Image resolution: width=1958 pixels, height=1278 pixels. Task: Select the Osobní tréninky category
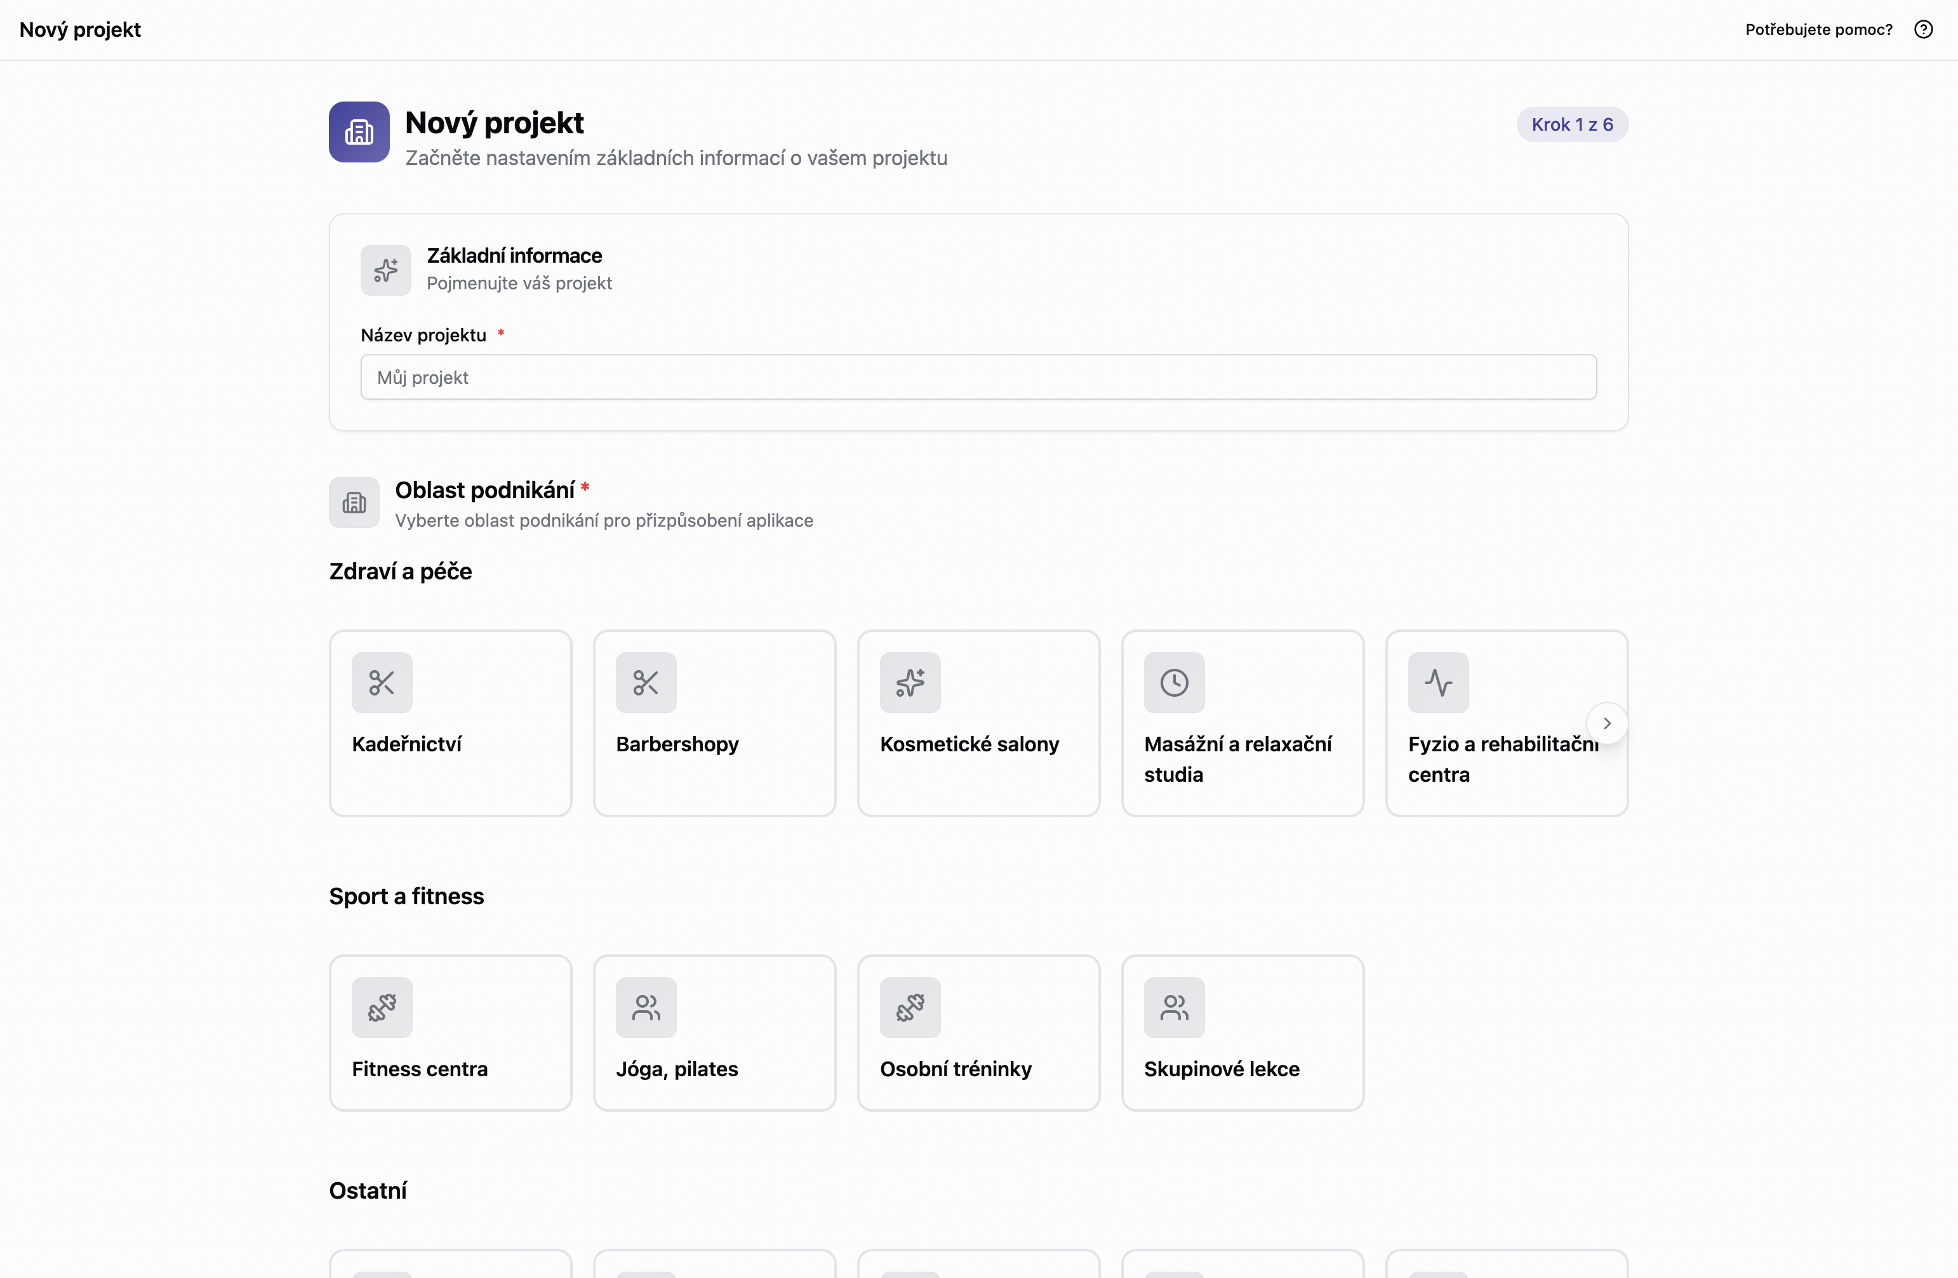coord(978,1033)
